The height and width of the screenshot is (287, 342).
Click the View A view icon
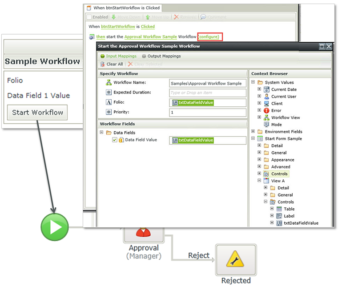(x=266, y=181)
